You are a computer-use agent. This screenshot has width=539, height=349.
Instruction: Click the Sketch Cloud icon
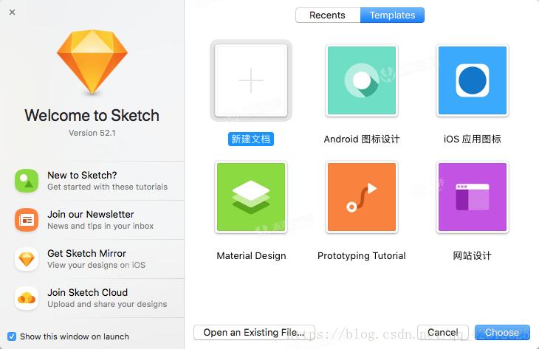pos(27,298)
